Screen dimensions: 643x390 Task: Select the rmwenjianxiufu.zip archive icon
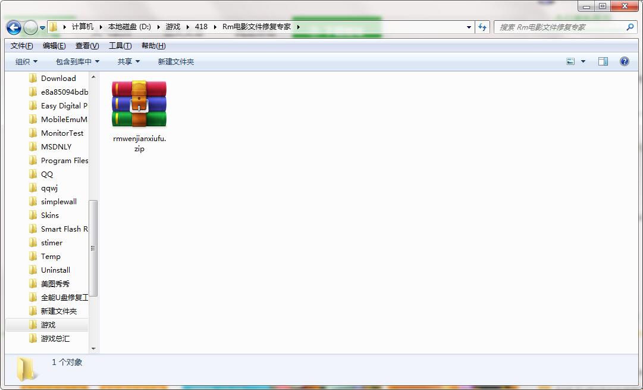click(x=139, y=104)
